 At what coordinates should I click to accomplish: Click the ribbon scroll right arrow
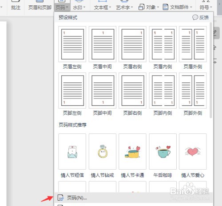(x=219, y=4)
